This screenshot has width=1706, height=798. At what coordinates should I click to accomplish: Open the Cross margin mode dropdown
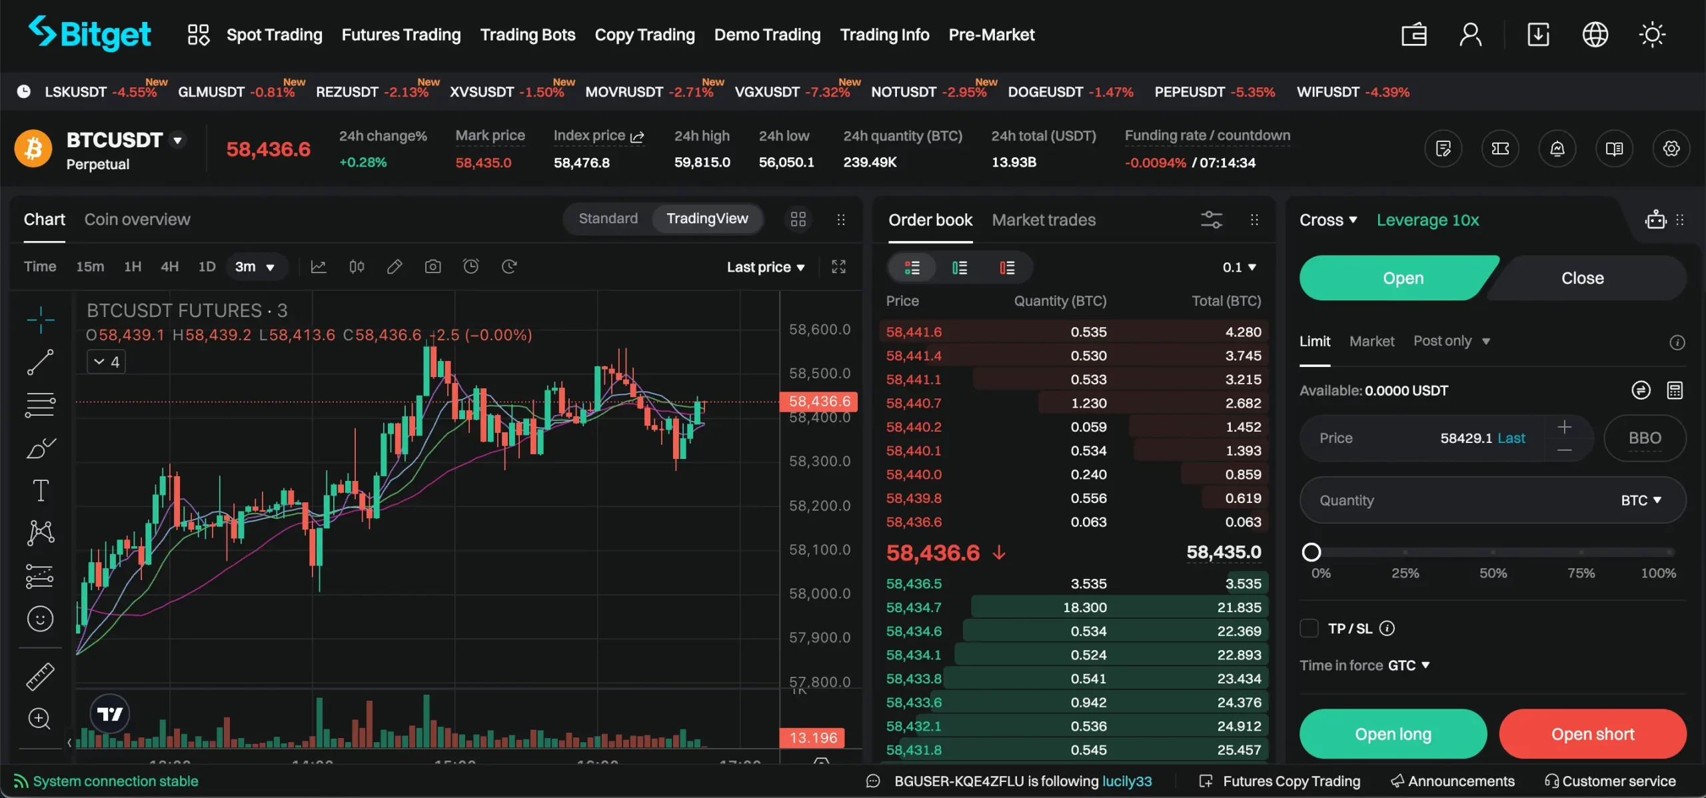point(1328,220)
